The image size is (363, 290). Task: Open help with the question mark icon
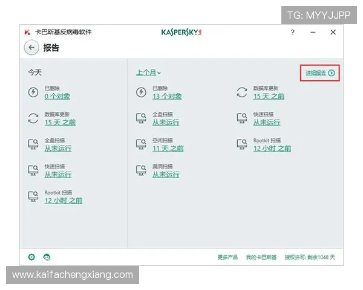tap(293, 32)
